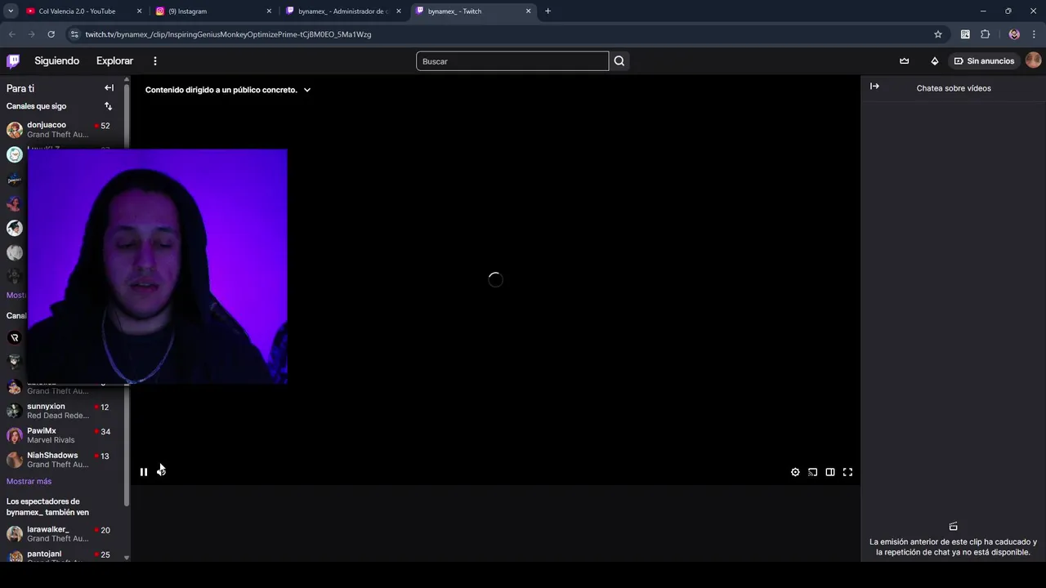Mute the clip volume

[x=161, y=472]
